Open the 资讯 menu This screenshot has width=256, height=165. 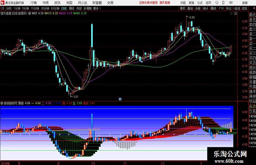pyautogui.click(x=57, y=3)
